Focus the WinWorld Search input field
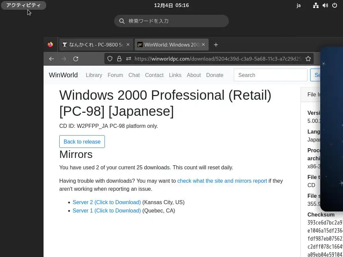343x257 pixels. click(x=271, y=75)
